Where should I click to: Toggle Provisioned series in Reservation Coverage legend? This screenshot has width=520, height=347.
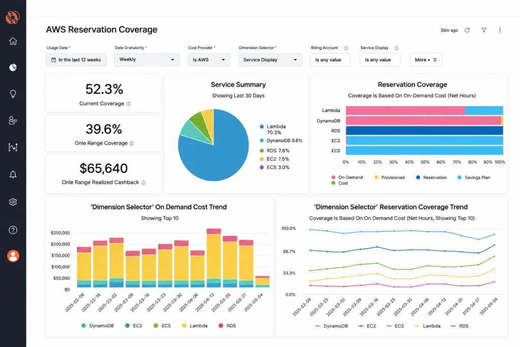pyautogui.click(x=389, y=177)
